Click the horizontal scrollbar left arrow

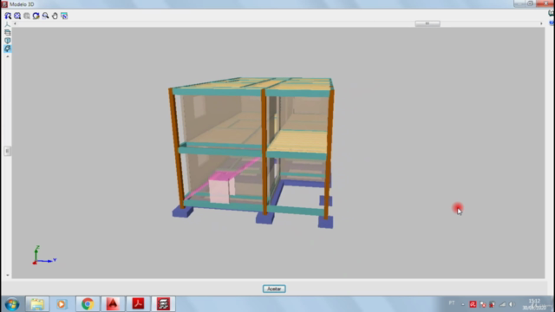[15, 23]
